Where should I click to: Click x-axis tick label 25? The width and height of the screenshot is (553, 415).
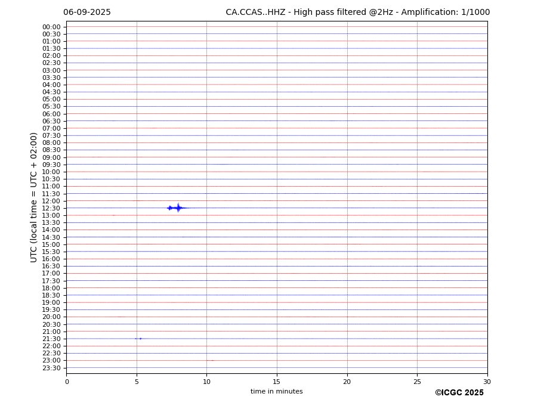click(x=417, y=382)
